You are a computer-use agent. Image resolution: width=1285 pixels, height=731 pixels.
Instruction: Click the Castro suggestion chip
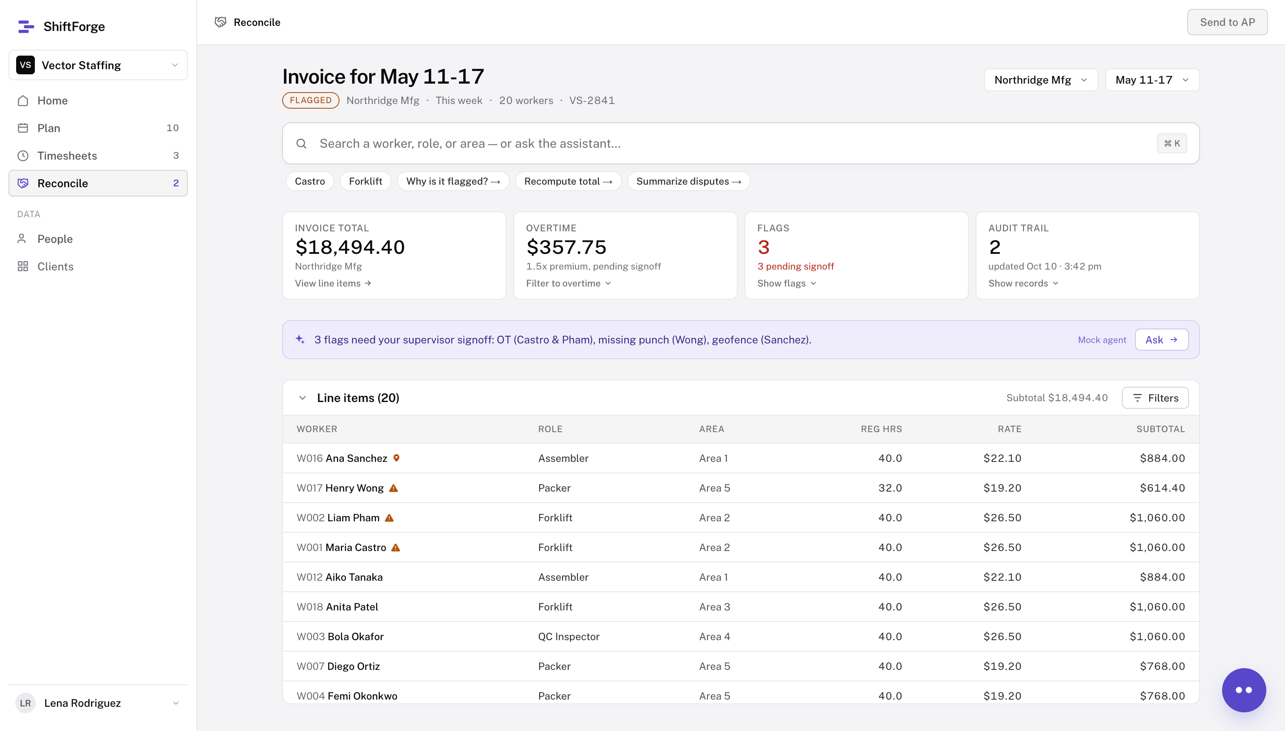pos(310,181)
